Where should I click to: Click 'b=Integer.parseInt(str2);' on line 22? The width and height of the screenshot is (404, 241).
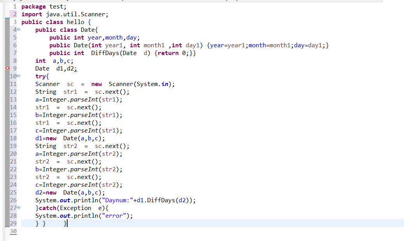click(x=79, y=169)
